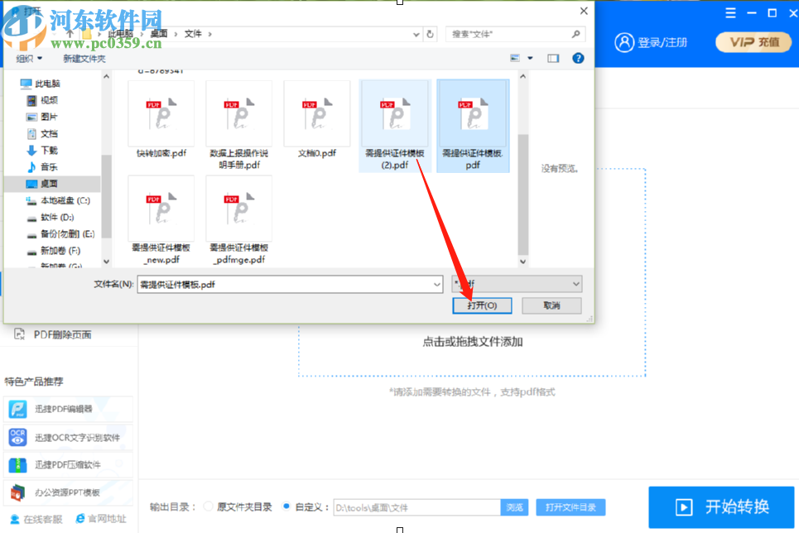Select 需提供证件模板(2).pdf file

(x=395, y=126)
